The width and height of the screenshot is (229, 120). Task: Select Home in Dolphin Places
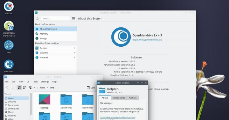[17, 98]
